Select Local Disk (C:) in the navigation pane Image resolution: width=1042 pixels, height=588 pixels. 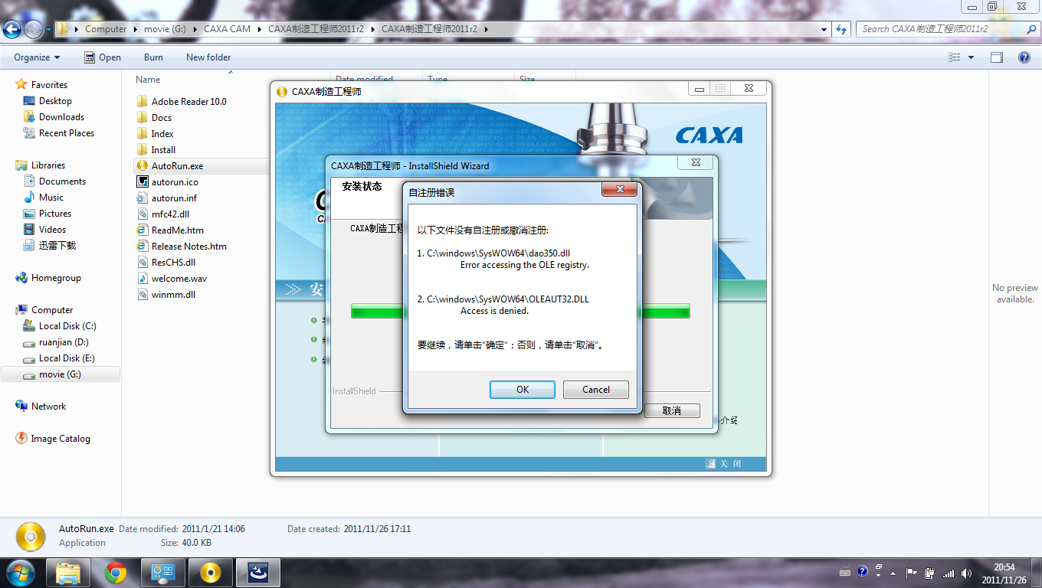67,326
